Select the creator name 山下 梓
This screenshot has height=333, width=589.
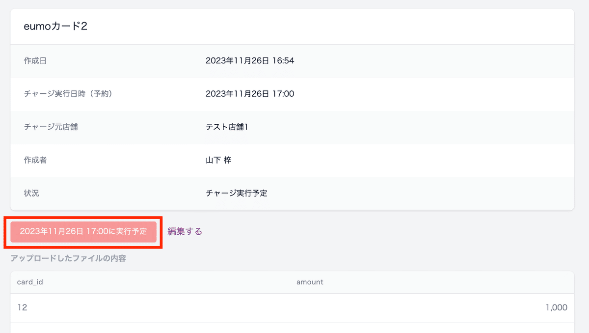click(x=218, y=160)
